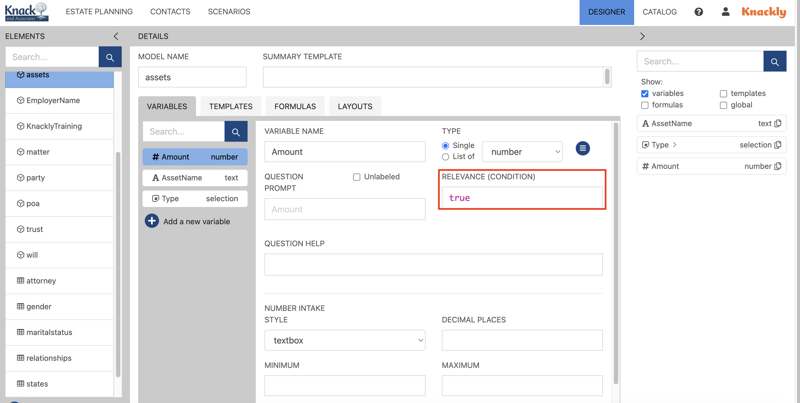Enable the templates checkbox under Show
This screenshot has width=800, height=403.
point(724,93)
